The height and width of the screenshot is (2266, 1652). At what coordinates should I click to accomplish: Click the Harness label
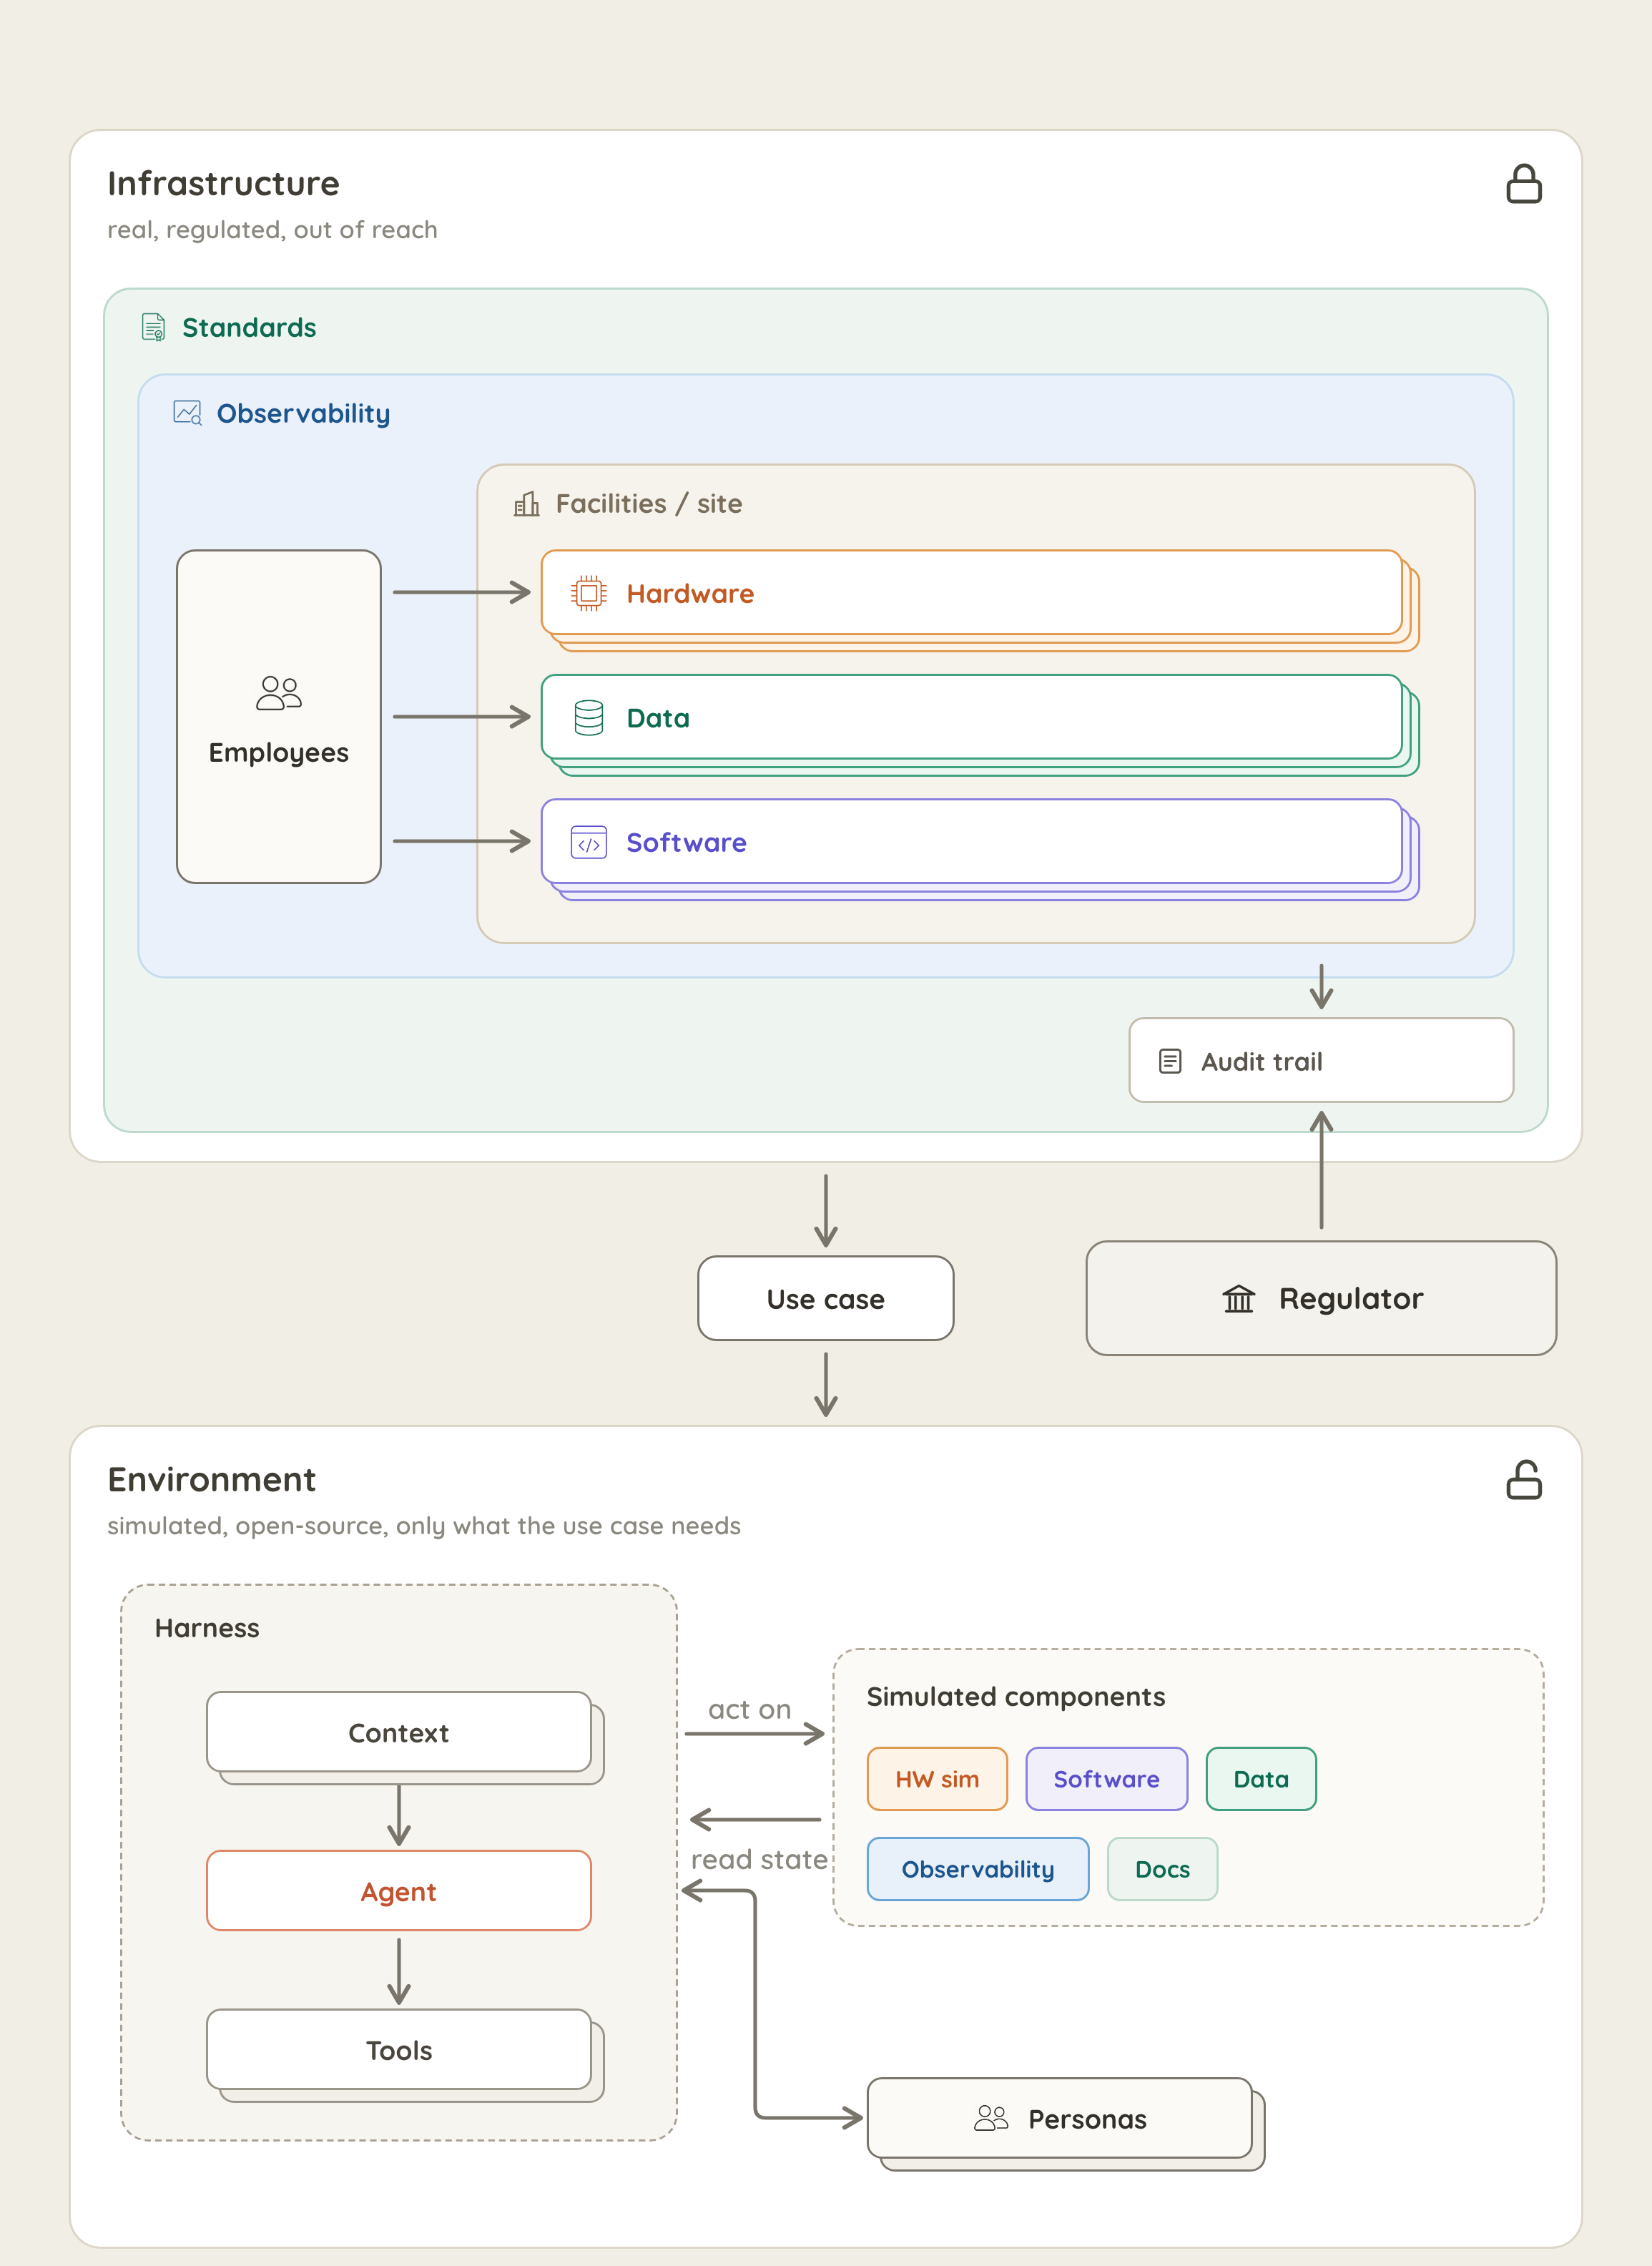click(207, 1628)
